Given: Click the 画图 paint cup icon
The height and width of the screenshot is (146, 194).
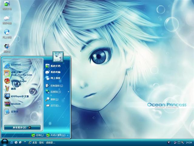Looking at the screenshot, I should (7, 89).
